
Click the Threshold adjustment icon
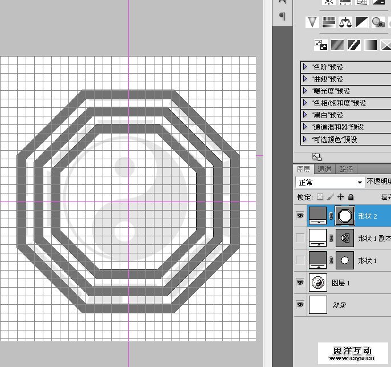coord(354,45)
